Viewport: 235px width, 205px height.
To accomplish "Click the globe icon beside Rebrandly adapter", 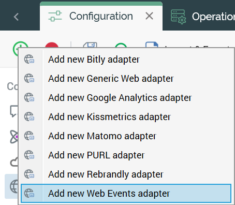I will (29, 174).
